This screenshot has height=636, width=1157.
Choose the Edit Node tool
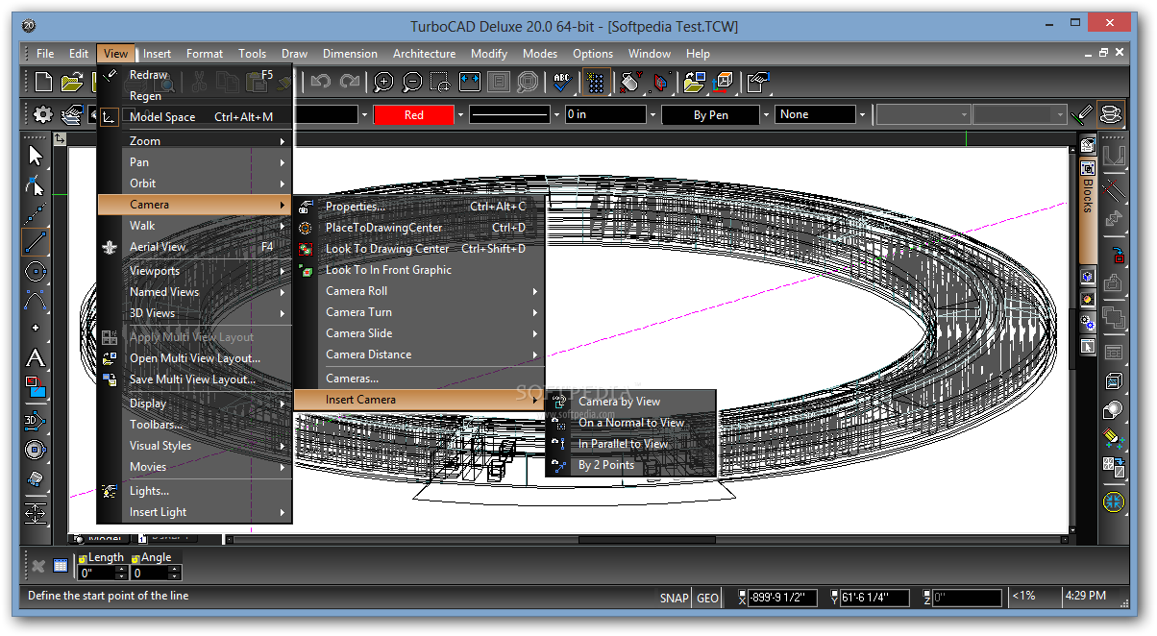pos(36,184)
